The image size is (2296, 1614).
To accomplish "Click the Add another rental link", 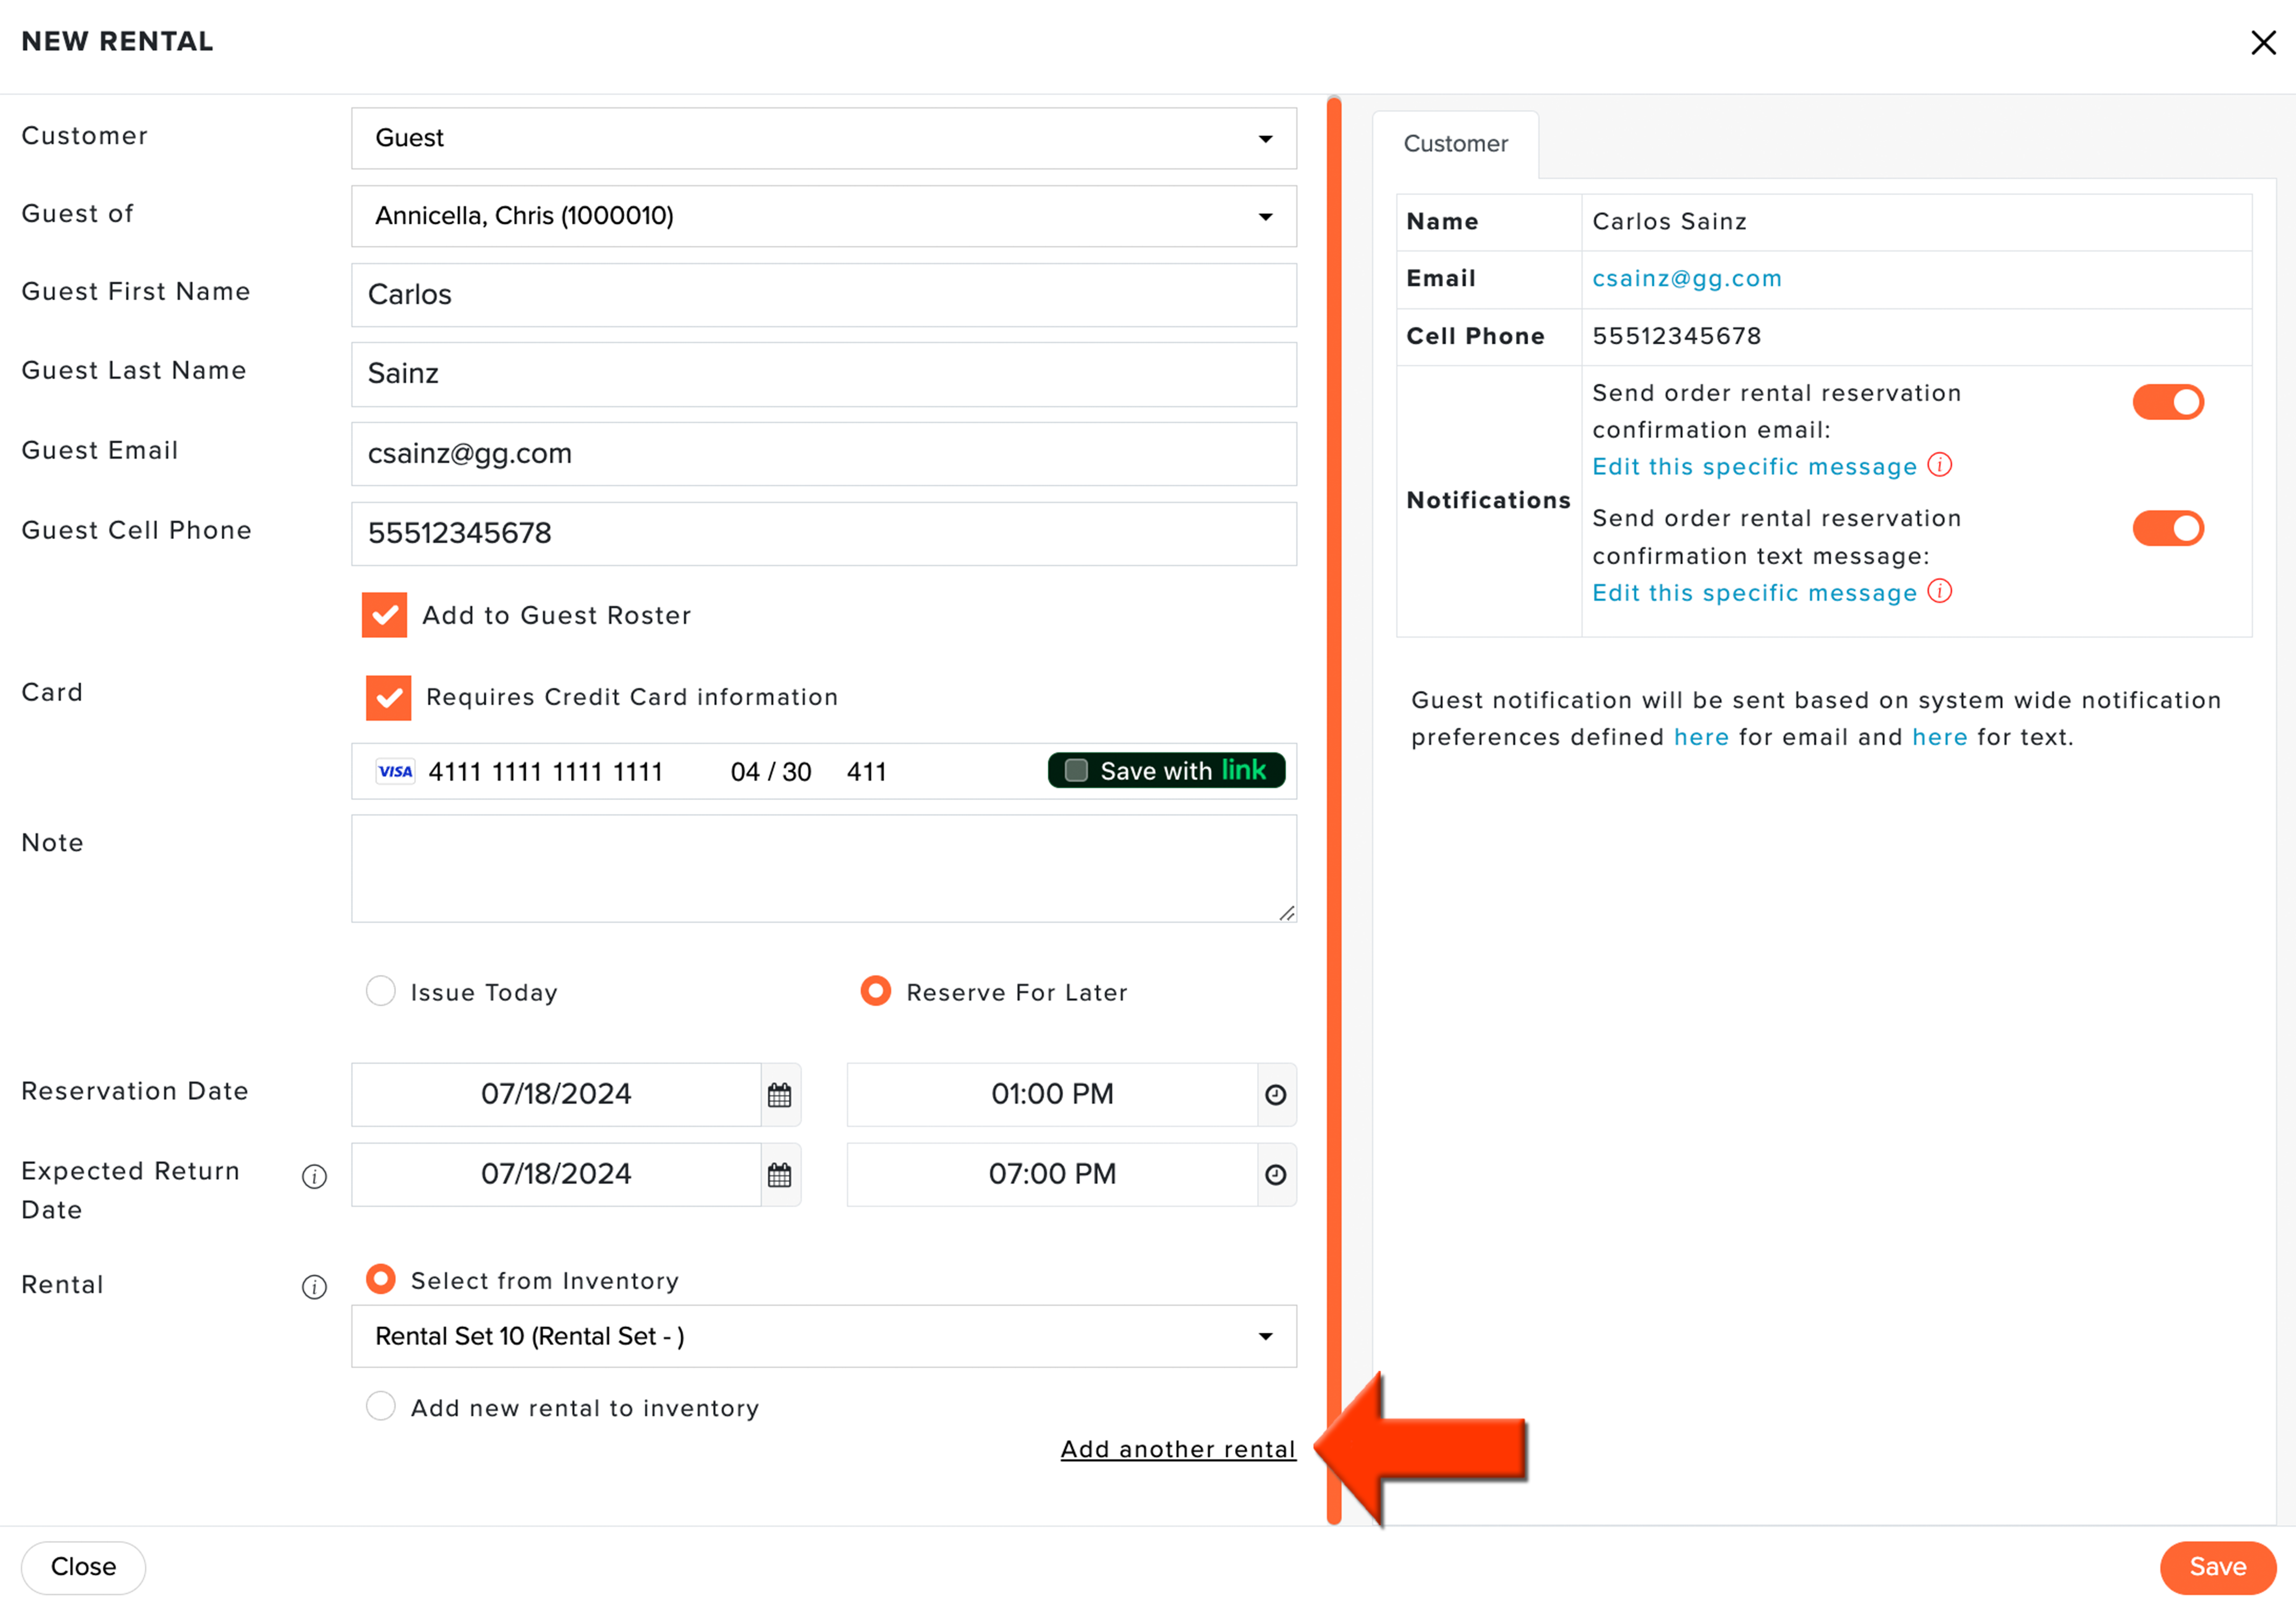I will (1178, 1449).
